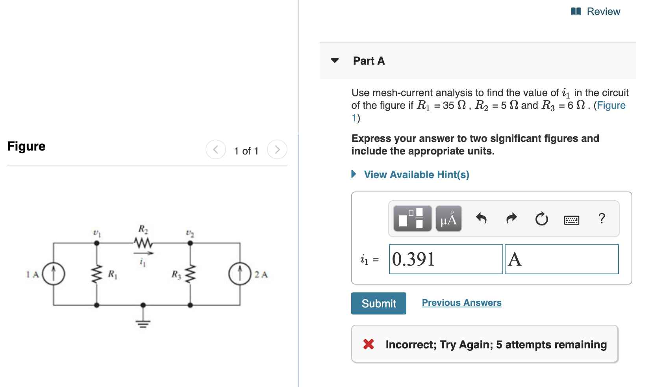
Task: Open Previous Answers
Action: 461,302
